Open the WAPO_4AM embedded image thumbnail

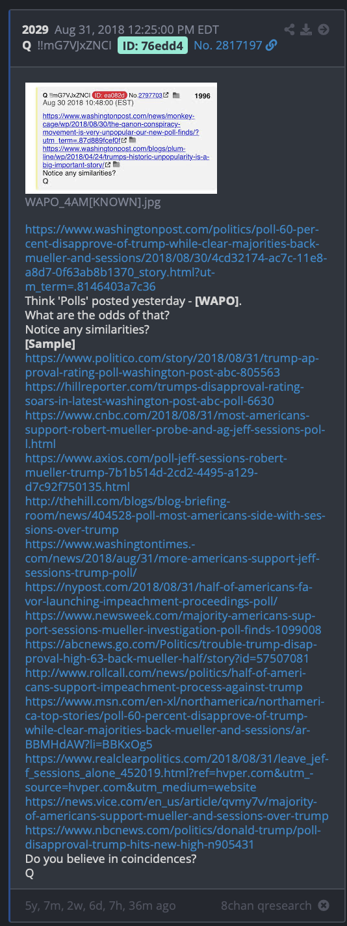pos(121,138)
